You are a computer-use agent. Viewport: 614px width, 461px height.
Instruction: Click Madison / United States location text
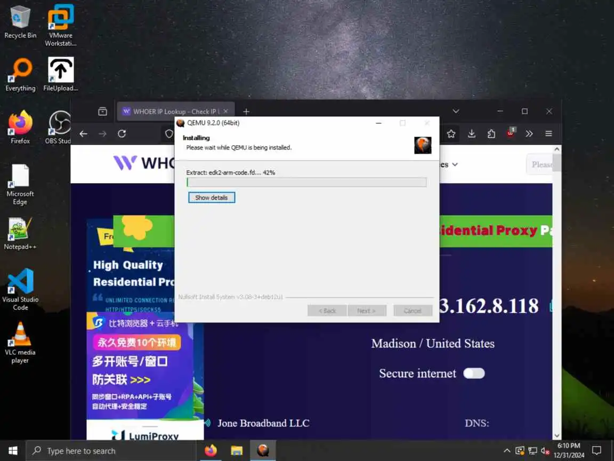pyautogui.click(x=433, y=344)
